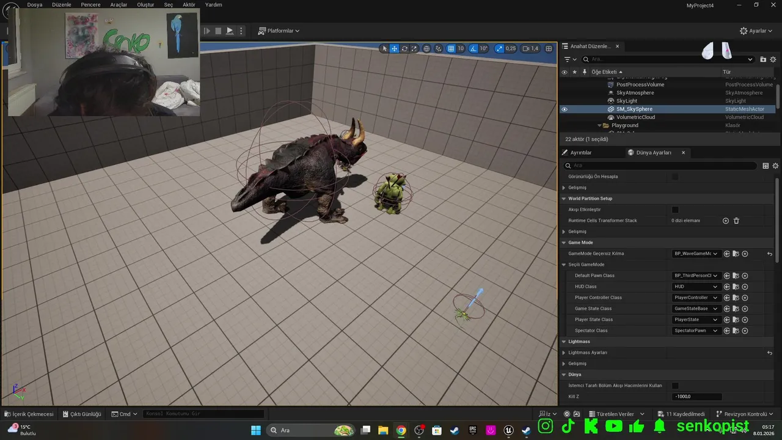Open play options three-dot menu
Image resolution: width=782 pixels, height=440 pixels.
[x=241, y=31]
